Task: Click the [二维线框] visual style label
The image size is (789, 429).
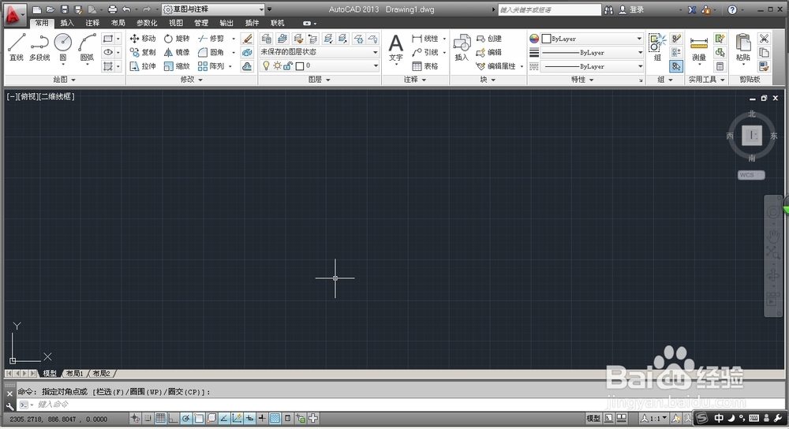Action: coord(56,96)
